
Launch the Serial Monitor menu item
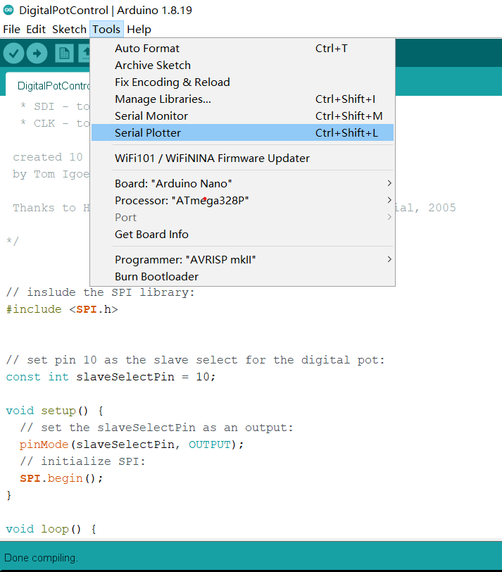(x=151, y=116)
